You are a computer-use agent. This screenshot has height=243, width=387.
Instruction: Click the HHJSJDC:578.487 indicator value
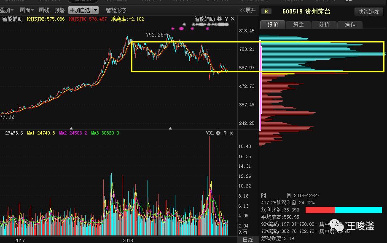(x=88, y=19)
